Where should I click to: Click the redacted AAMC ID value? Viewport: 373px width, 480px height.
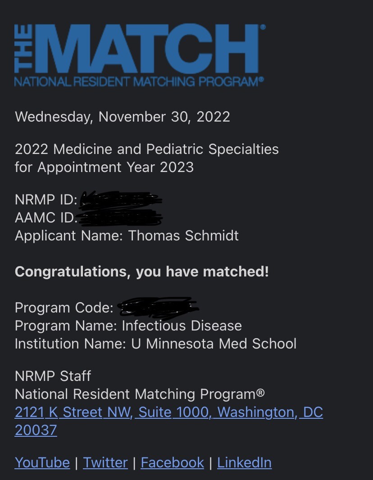(x=120, y=218)
